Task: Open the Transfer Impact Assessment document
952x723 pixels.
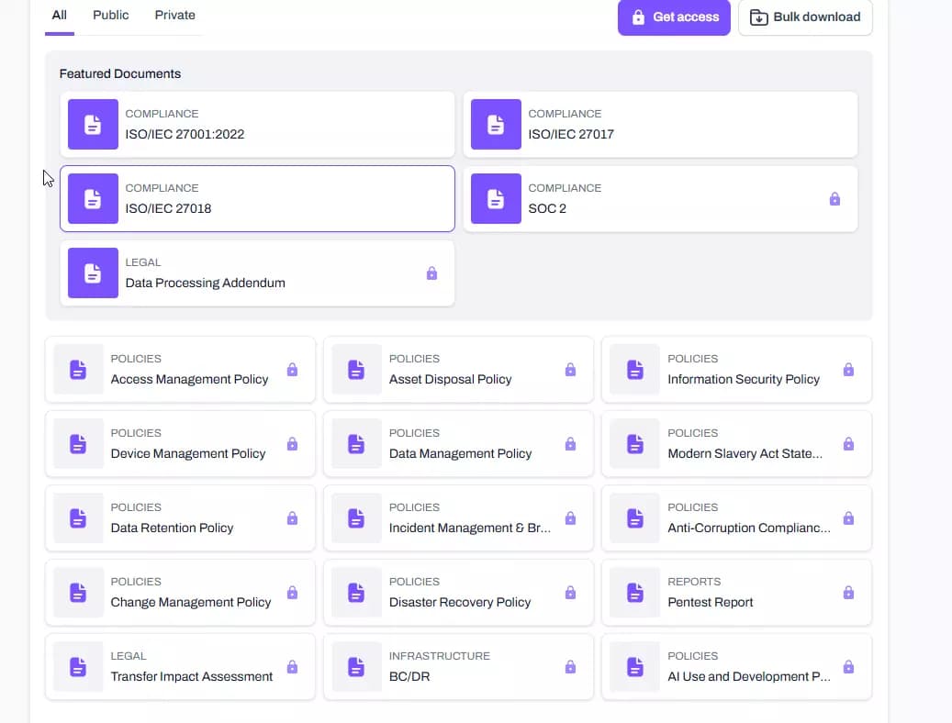Action: [x=180, y=667]
